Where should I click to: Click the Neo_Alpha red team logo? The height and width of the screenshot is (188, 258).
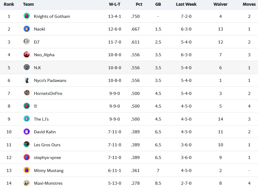[27, 54]
